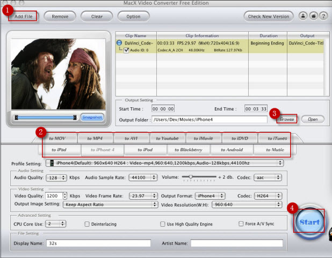Click the Output Folder path field
Viewport: 332px width, 258px height.
210,120
